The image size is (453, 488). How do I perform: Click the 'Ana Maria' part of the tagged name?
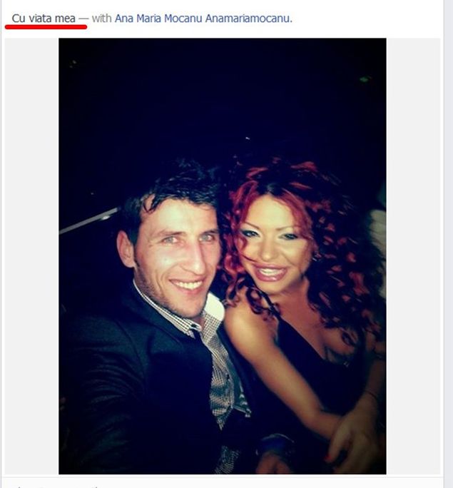pos(138,19)
